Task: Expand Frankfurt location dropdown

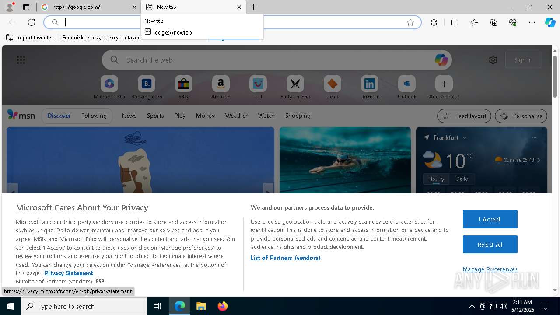Action: coord(465,137)
